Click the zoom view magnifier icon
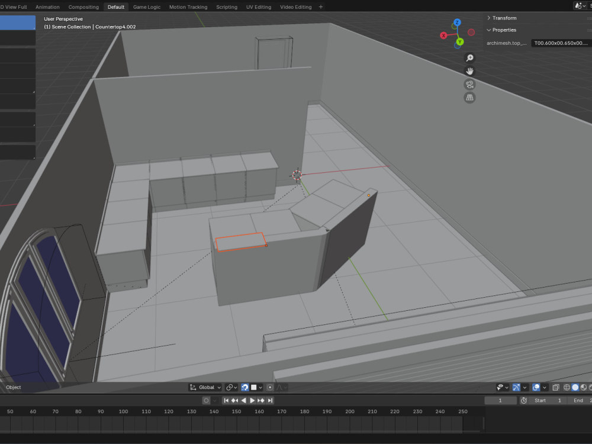The width and height of the screenshot is (592, 444). coord(469,58)
